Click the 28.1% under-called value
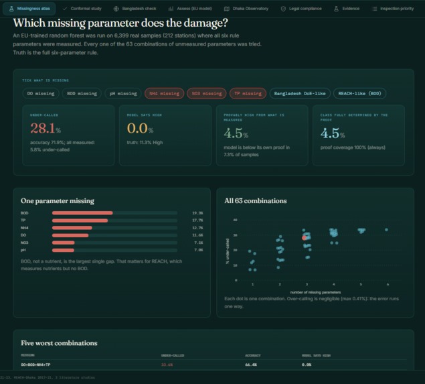This screenshot has height=384, width=425. click(x=46, y=129)
